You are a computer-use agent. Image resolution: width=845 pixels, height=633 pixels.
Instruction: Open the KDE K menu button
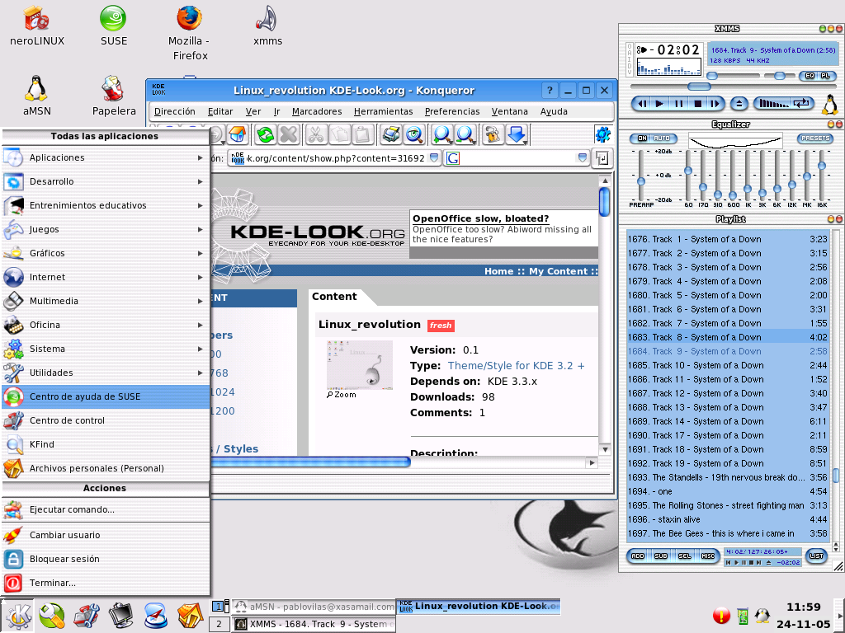[17, 616]
